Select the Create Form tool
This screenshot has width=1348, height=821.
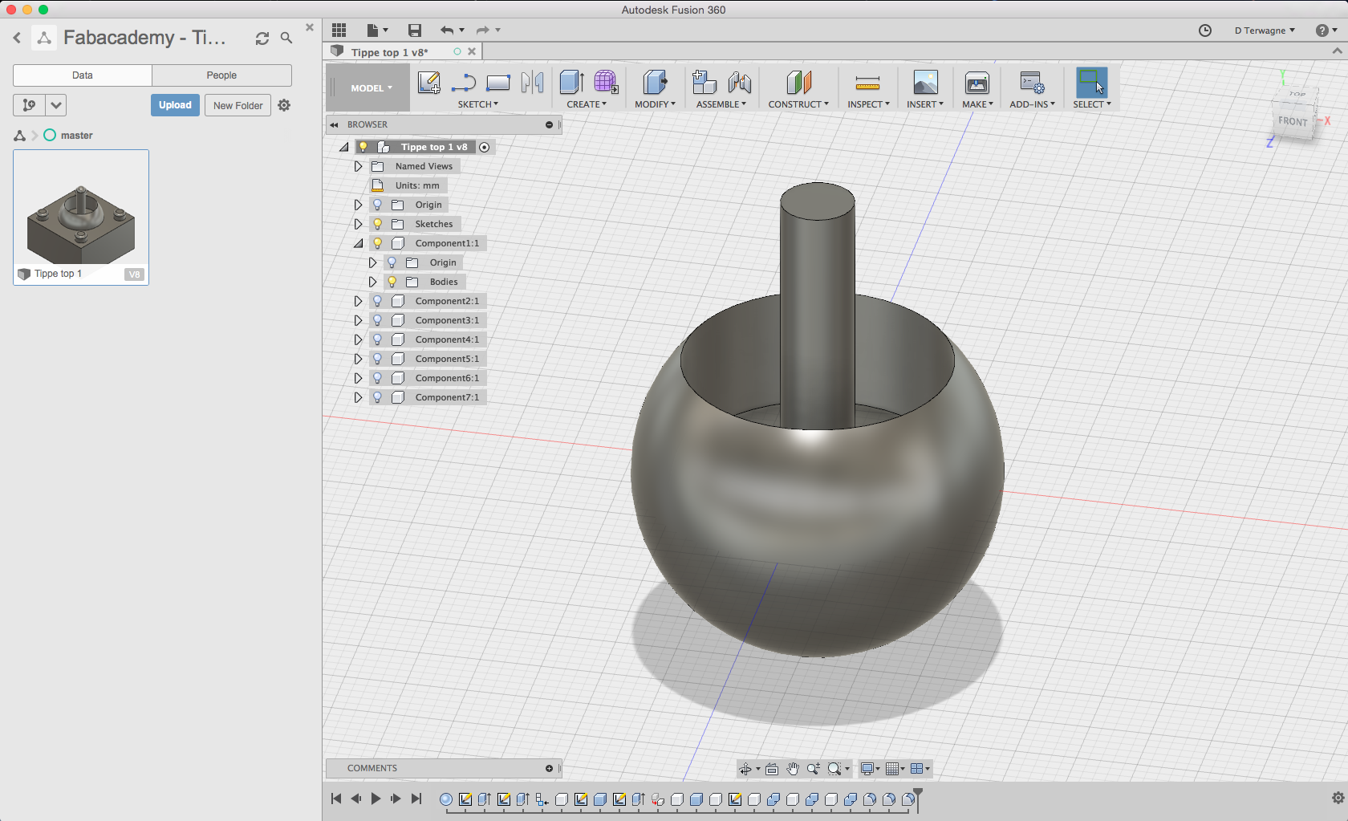pos(606,83)
